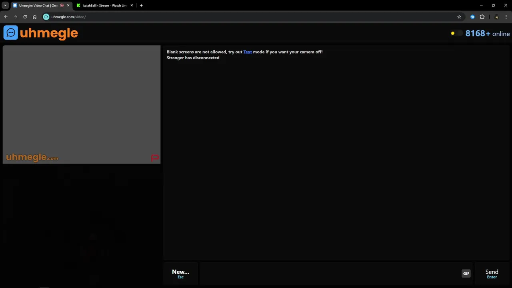This screenshot has height=288, width=512.
Task: Switch to the IsaiahBallin Stream tab
Action: tap(104, 6)
